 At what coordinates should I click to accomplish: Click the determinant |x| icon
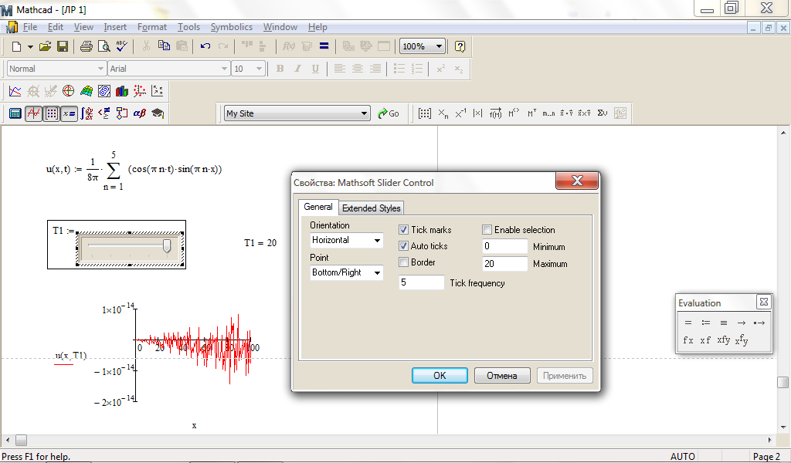(477, 113)
